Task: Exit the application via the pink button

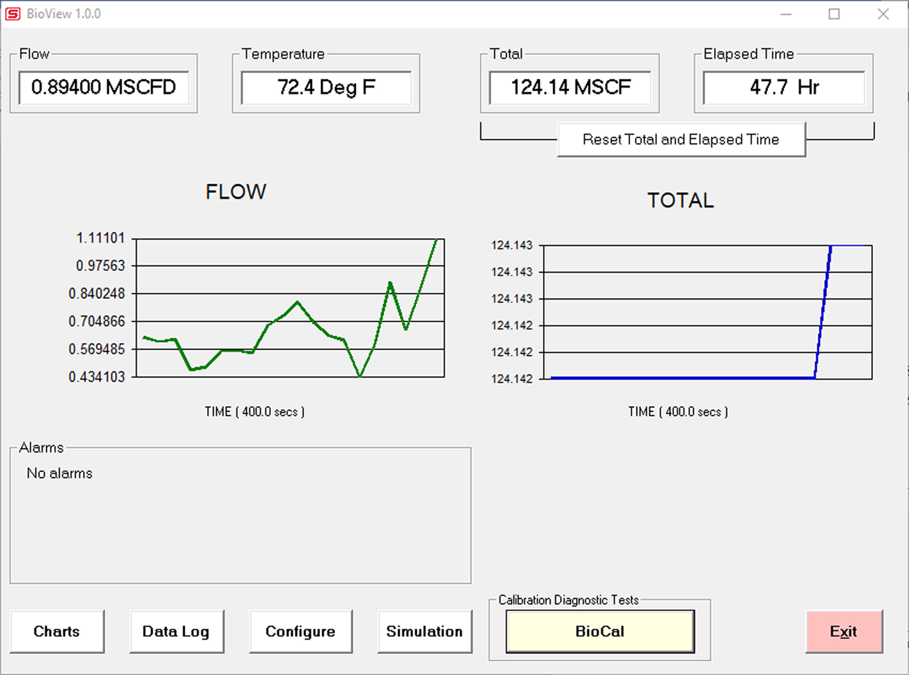Action: tap(843, 631)
